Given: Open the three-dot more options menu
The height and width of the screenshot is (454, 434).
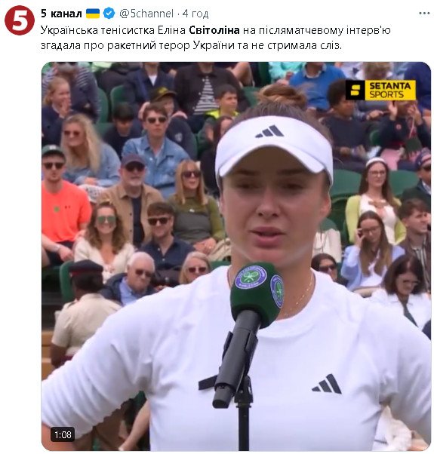Looking at the screenshot, I should tap(424, 14).
